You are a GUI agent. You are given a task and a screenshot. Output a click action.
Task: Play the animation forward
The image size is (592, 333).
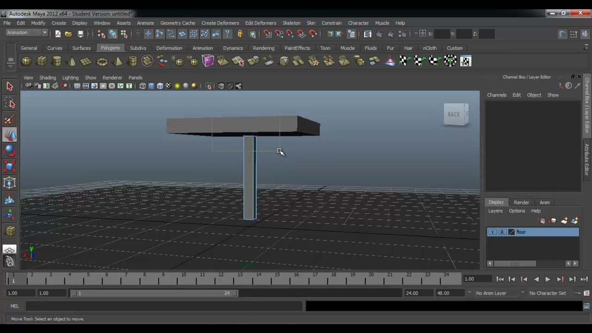pos(548,279)
